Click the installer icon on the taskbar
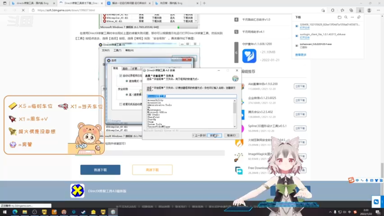This screenshot has height=216, width=384. pos(113,212)
